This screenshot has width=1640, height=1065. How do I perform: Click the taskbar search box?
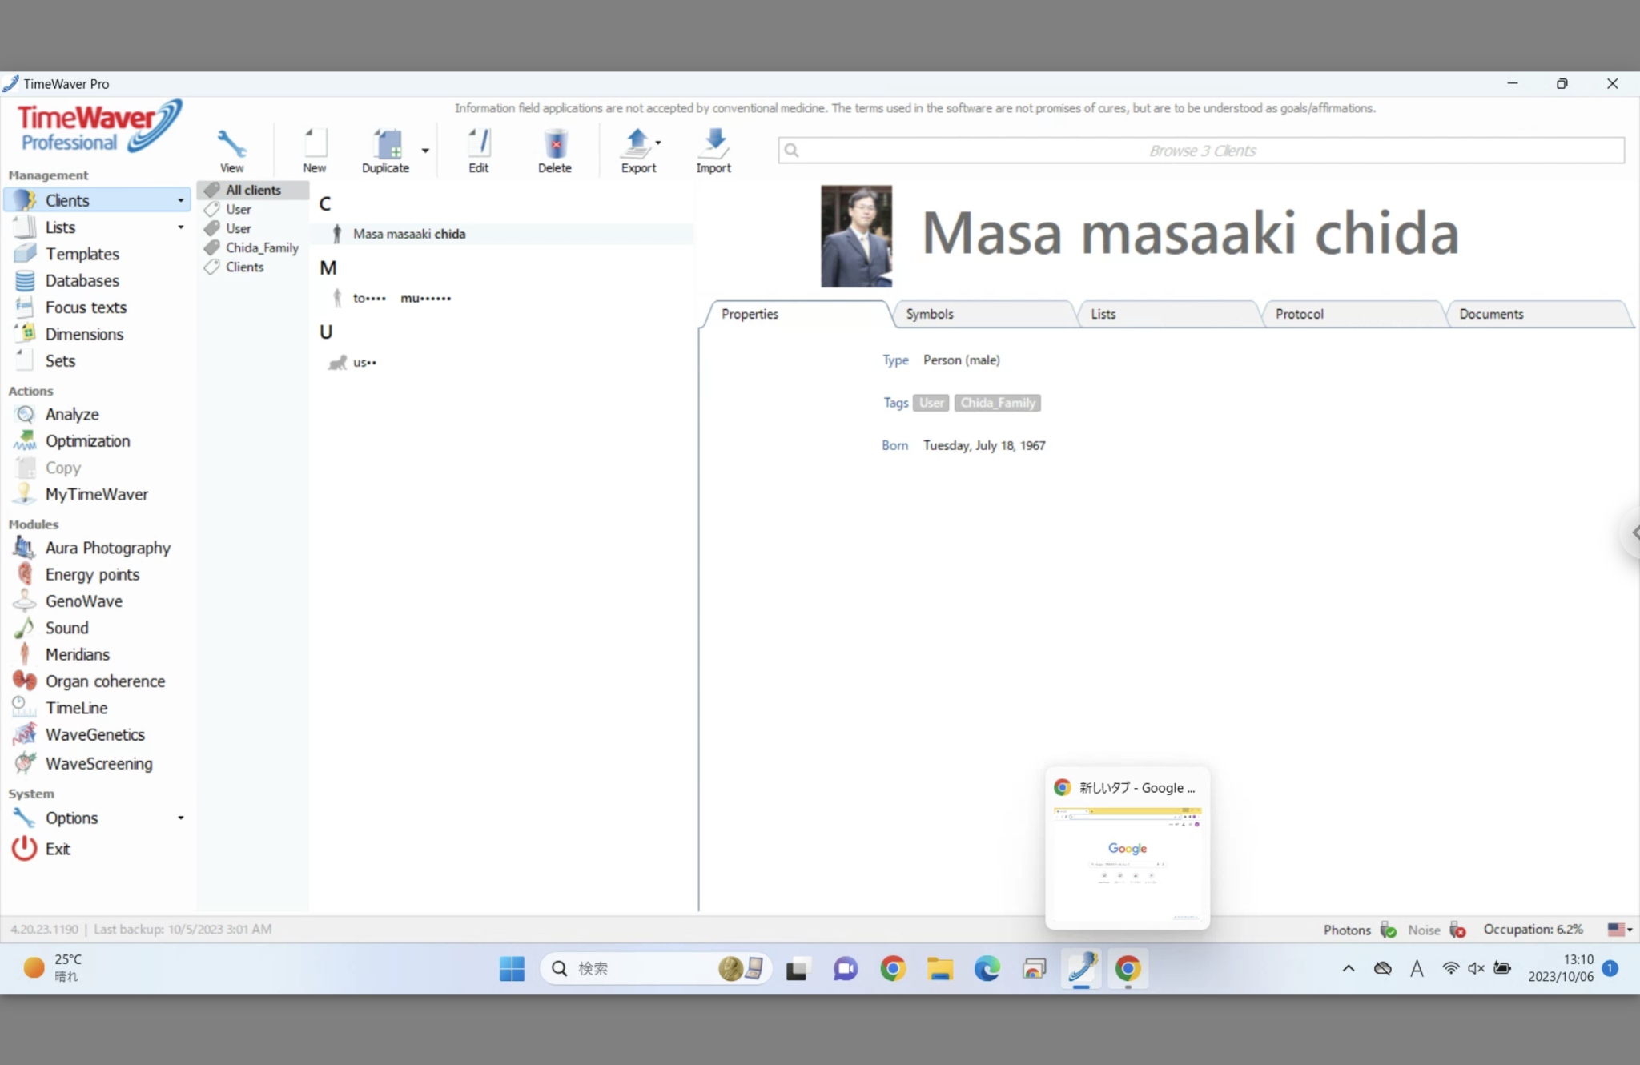pos(655,968)
